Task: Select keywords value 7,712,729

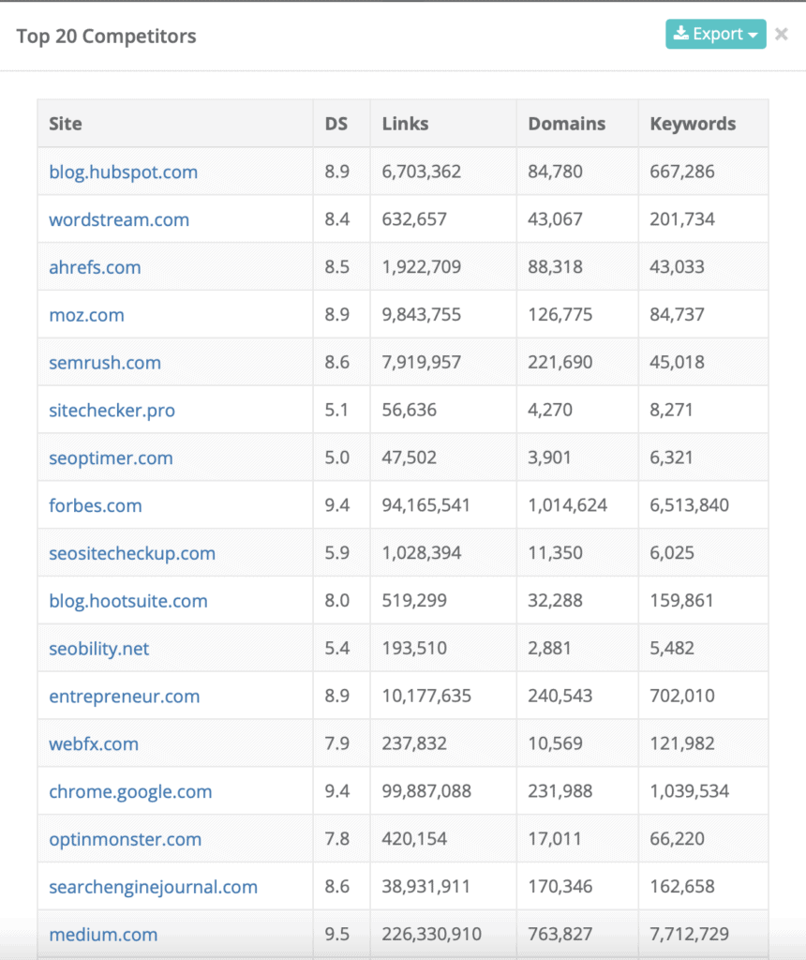Action: [x=689, y=935]
